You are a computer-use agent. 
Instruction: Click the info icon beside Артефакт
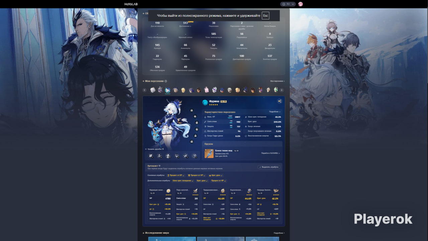pos(159,166)
